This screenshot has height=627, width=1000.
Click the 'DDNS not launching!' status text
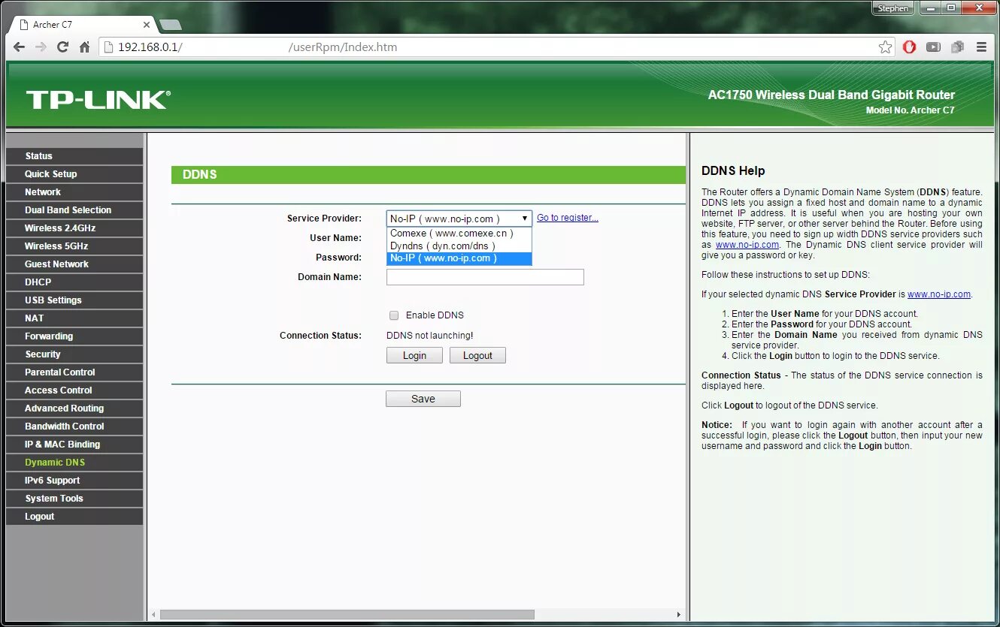point(430,336)
